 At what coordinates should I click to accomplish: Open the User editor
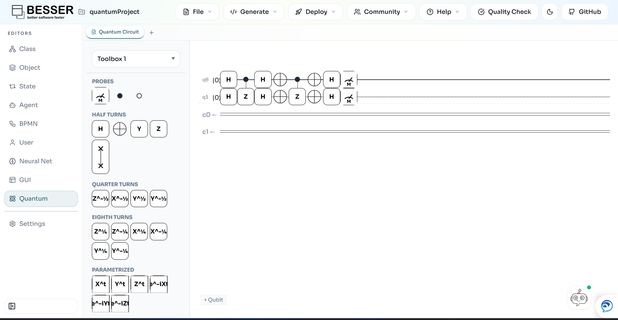click(x=41, y=143)
